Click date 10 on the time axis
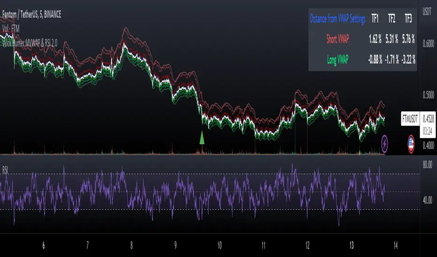The height and width of the screenshot is (257, 437). click(x=219, y=245)
